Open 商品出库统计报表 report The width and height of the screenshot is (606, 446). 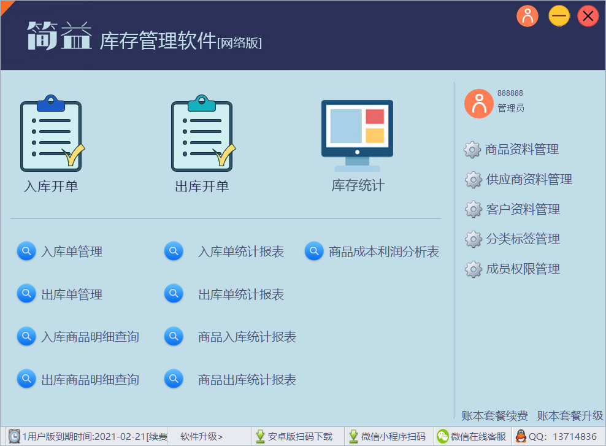point(247,380)
